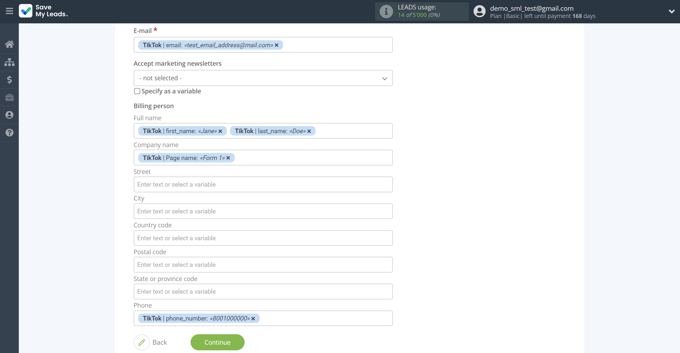This screenshot has width=680, height=353.
Task: Focus the Country code input field
Action: 263,238
